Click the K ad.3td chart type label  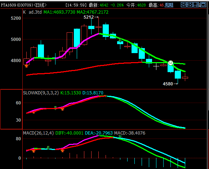pyautogui.click(x=32, y=12)
